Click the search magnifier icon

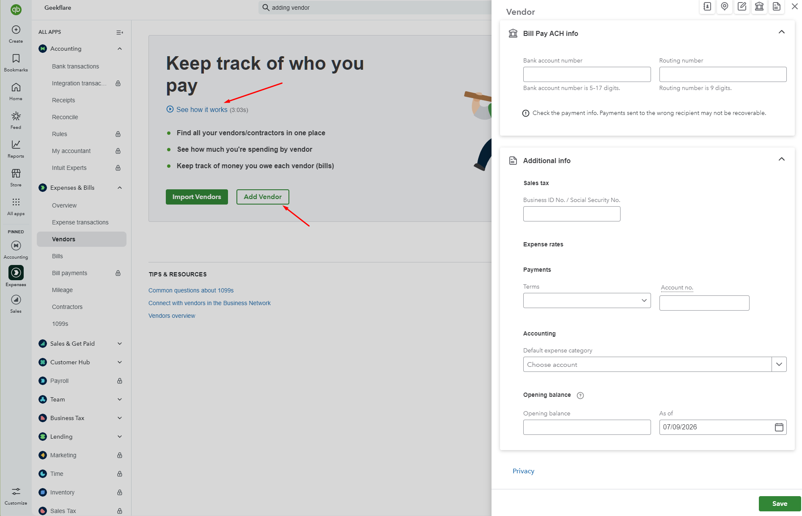coord(266,8)
